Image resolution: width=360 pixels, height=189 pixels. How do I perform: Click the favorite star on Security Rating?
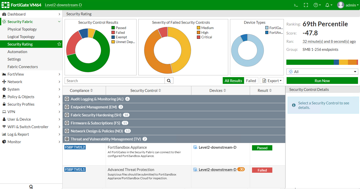click(x=59, y=44)
